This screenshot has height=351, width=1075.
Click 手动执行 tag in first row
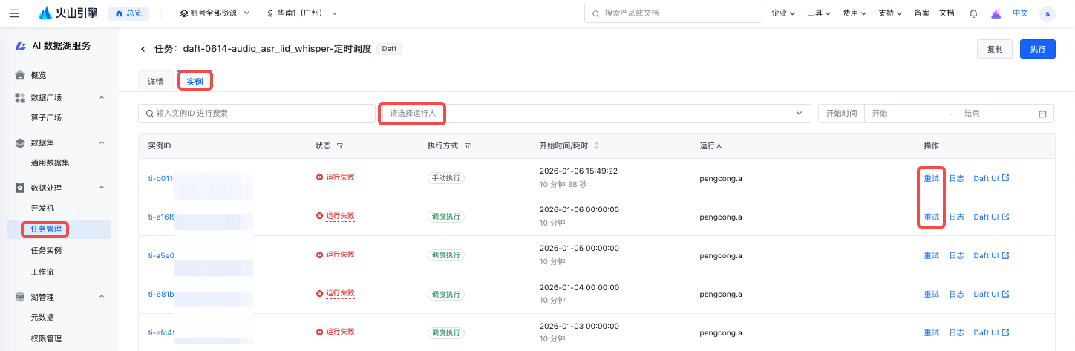[445, 178]
